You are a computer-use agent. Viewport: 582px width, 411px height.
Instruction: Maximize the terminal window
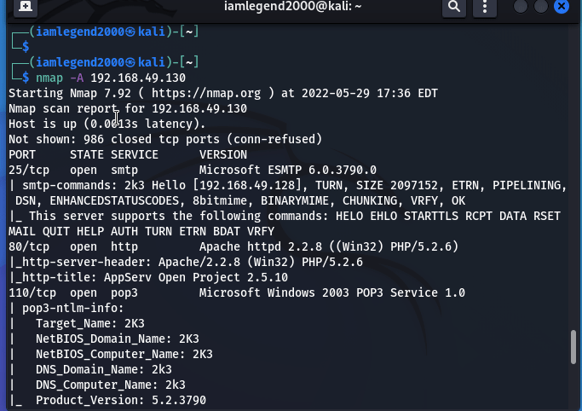click(541, 6)
